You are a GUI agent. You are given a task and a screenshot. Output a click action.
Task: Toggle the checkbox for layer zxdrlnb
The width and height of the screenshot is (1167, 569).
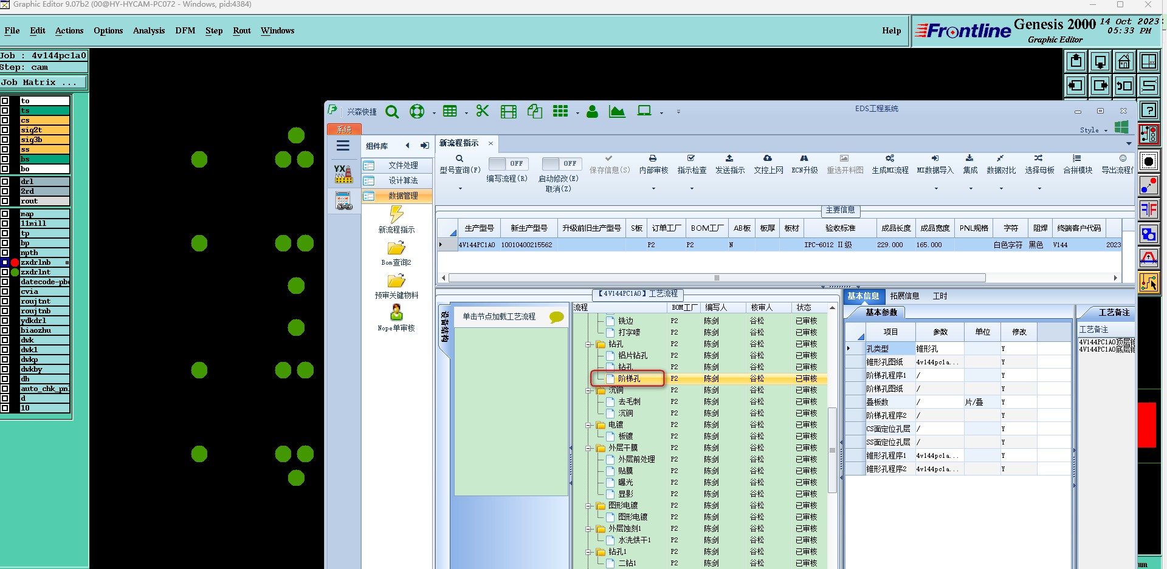[x=5, y=262]
